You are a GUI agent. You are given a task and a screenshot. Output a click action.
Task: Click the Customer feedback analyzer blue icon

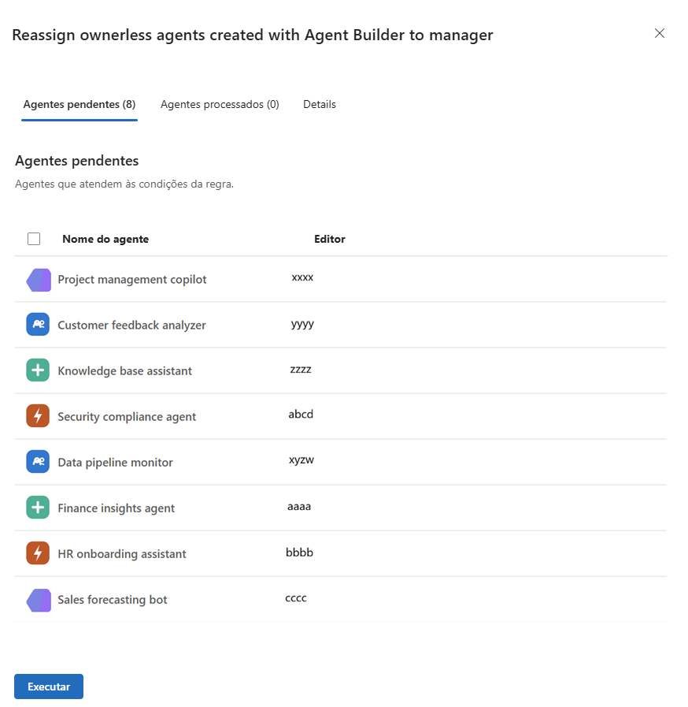click(x=38, y=324)
